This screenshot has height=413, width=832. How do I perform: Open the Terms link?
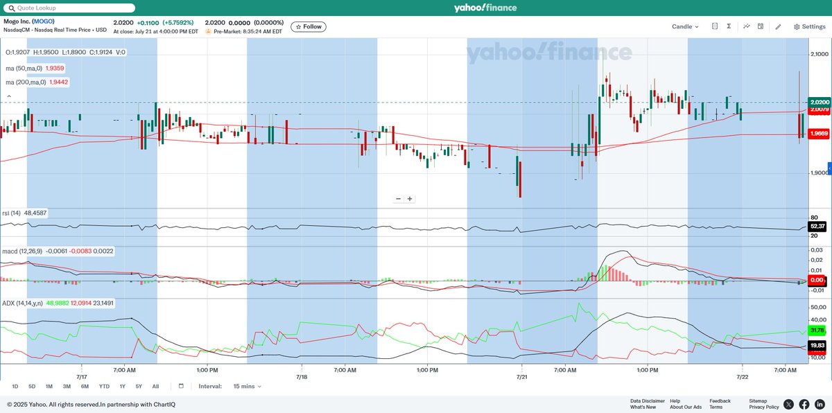716,407
